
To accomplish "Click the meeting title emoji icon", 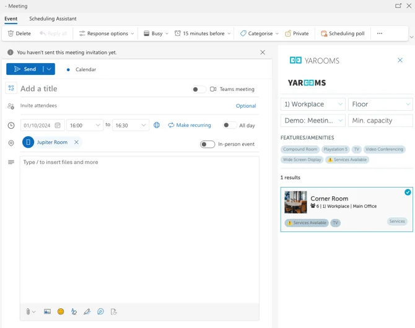I will pyautogui.click(x=11, y=88).
